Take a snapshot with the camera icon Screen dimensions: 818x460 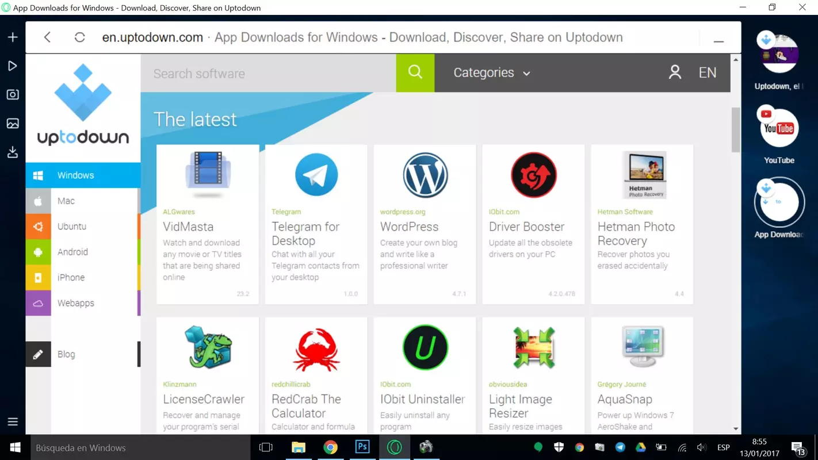(x=13, y=95)
